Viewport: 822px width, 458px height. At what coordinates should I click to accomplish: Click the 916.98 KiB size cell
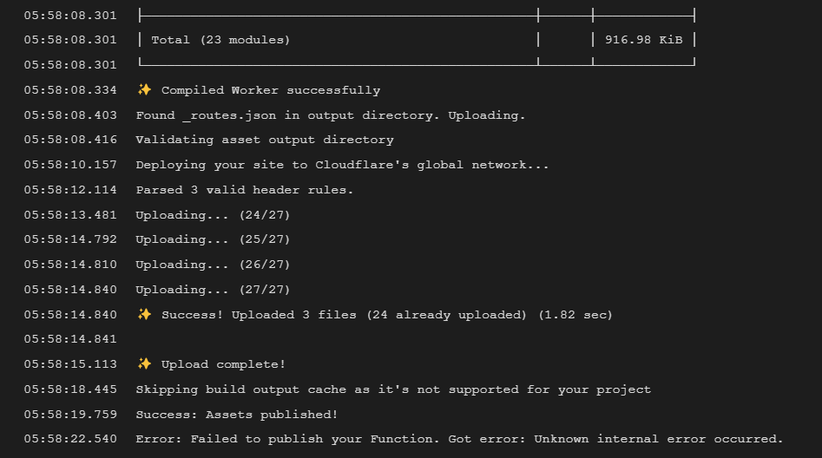644,40
